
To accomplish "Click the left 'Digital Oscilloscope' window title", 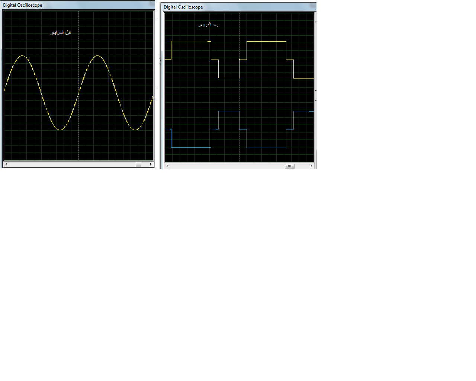I will (23, 5).
